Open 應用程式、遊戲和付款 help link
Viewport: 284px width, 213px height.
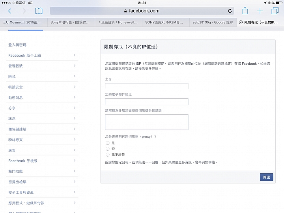point(26,203)
